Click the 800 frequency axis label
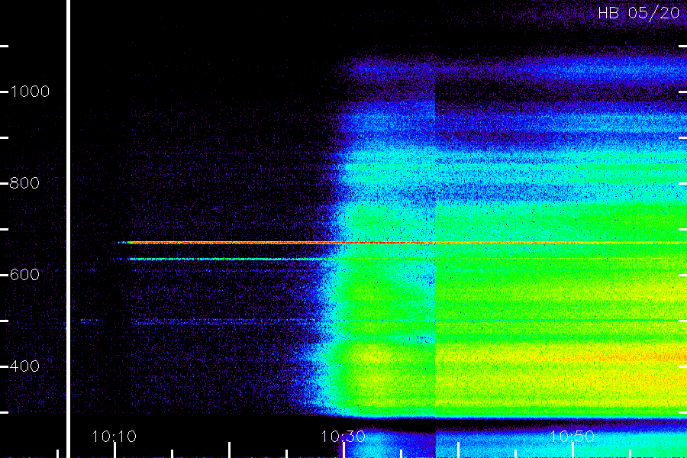The image size is (687, 458). (24, 183)
